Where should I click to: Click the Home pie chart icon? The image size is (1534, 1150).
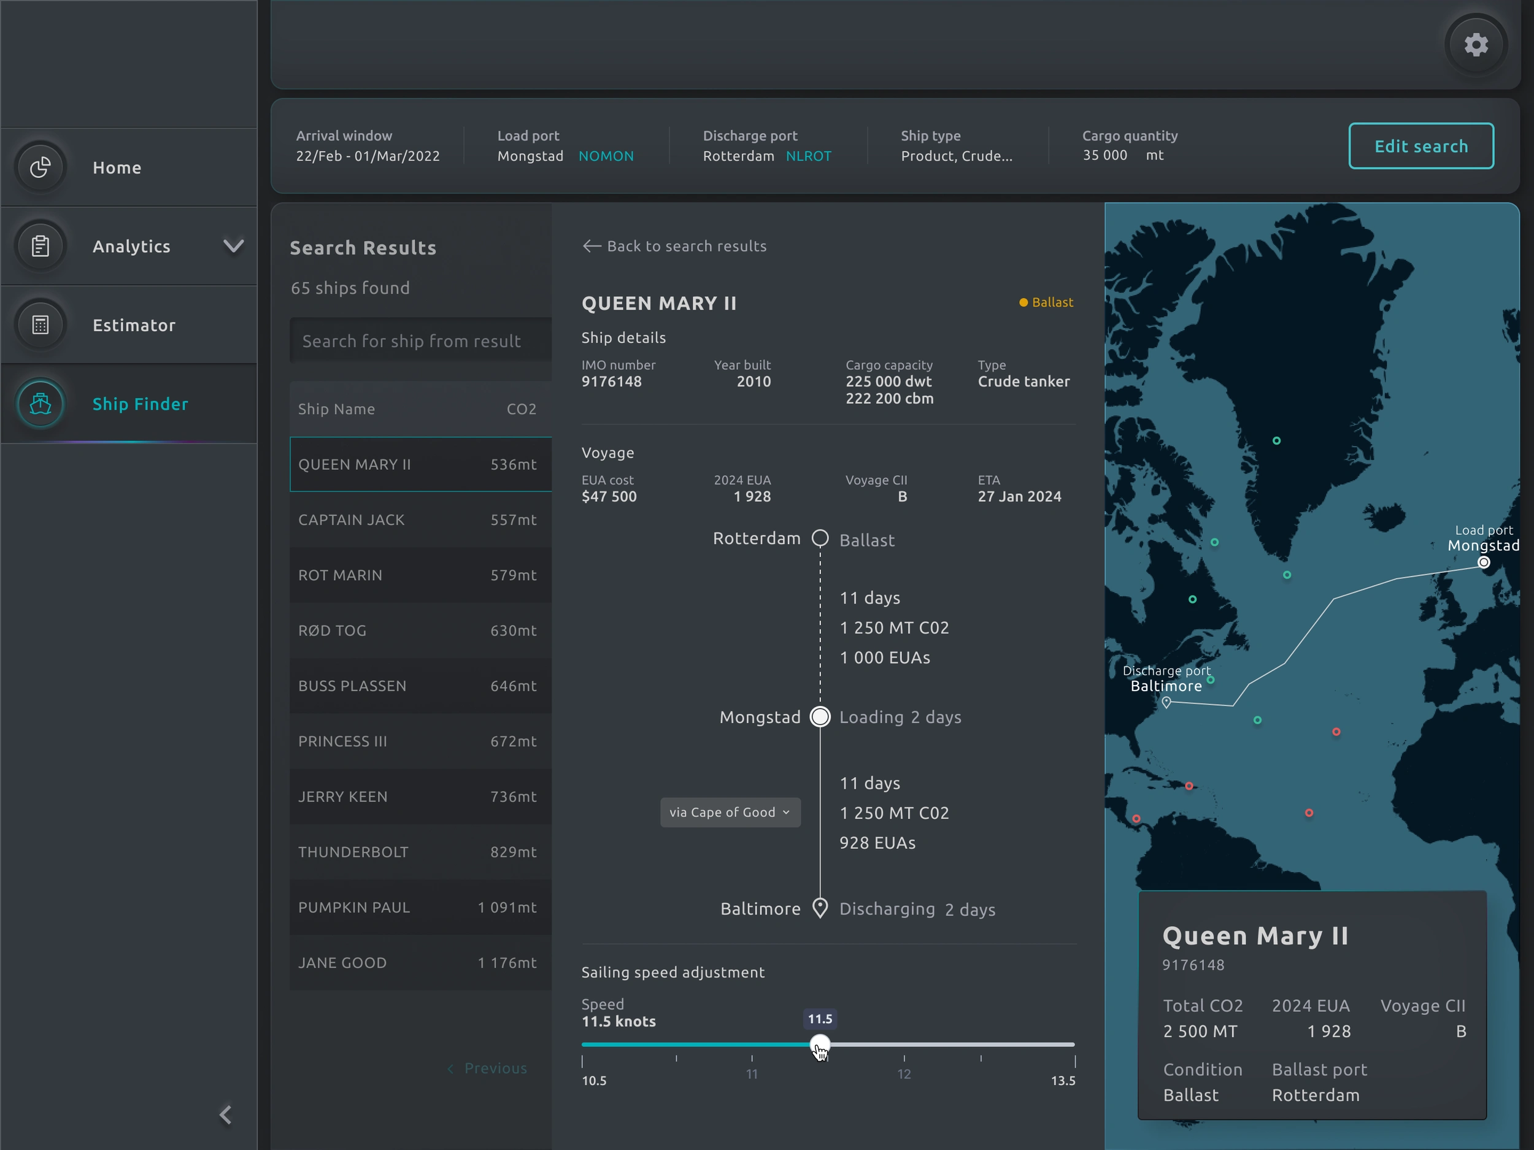(40, 167)
